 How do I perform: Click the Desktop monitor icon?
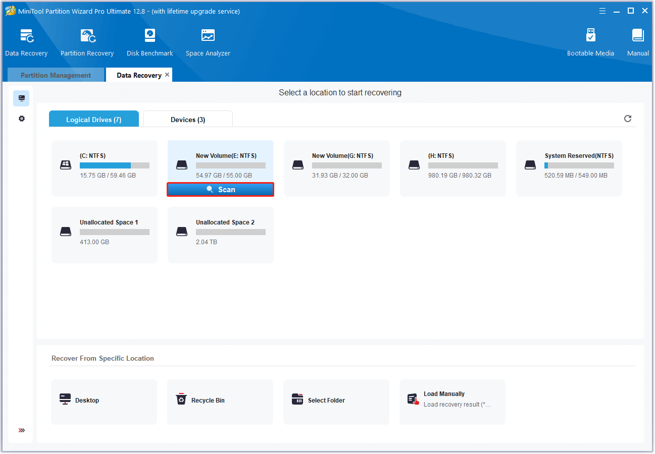coord(65,400)
